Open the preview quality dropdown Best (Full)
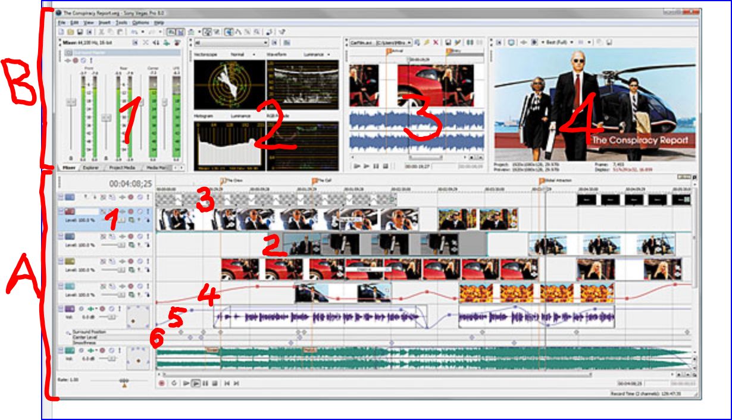 pyautogui.click(x=558, y=42)
